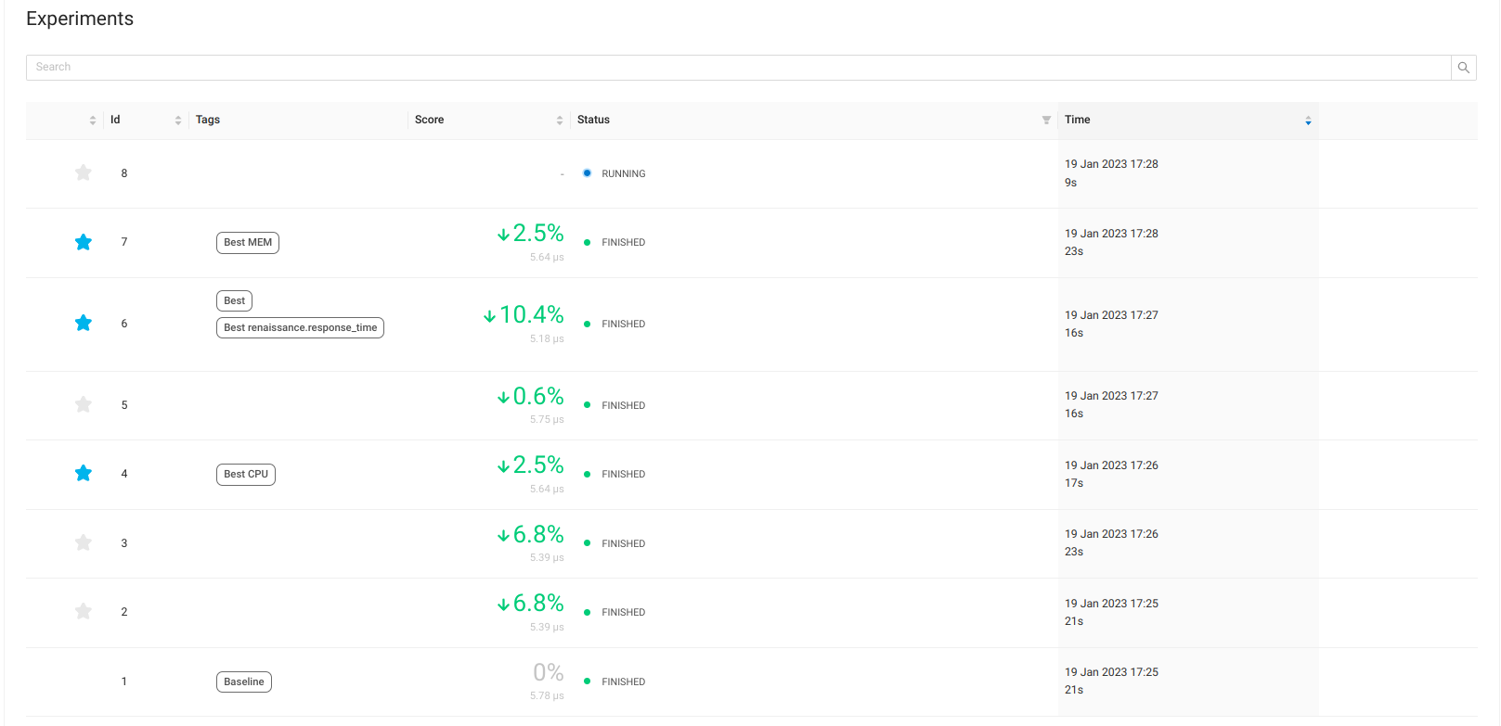Star experiment 2 as favorite

[x=84, y=612]
